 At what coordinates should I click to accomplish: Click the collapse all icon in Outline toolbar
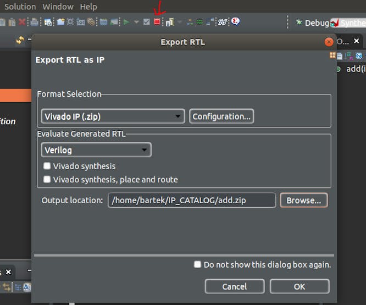click(340, 56)
